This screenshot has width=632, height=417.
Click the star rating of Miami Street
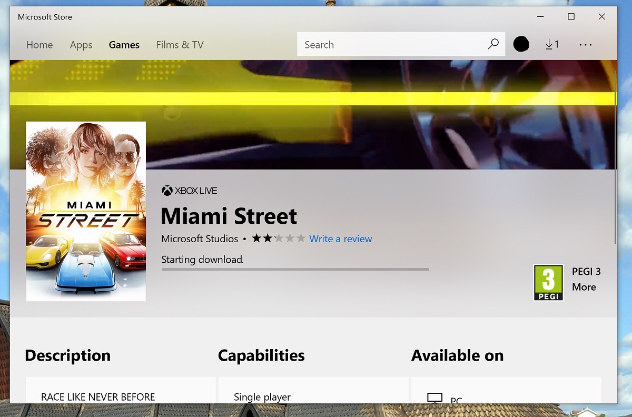[279, 239]
